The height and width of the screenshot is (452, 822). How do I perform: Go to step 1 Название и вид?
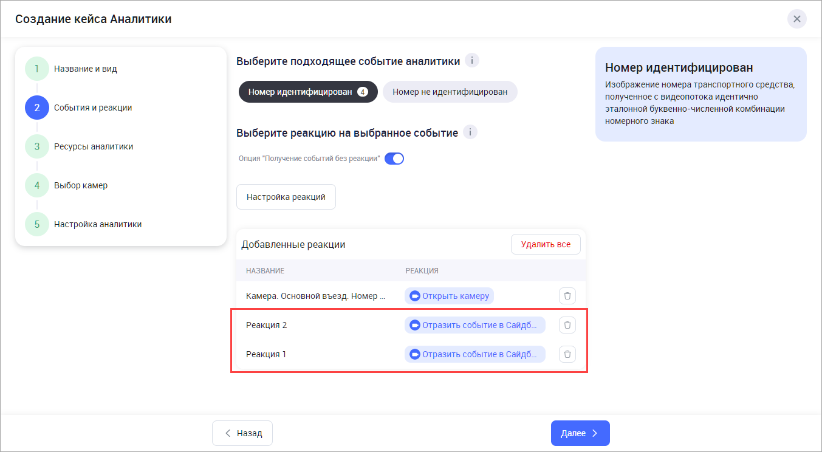(x=85, y=69)
